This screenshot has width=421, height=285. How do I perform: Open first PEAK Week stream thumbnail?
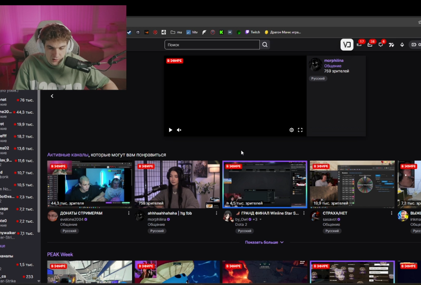89,272
